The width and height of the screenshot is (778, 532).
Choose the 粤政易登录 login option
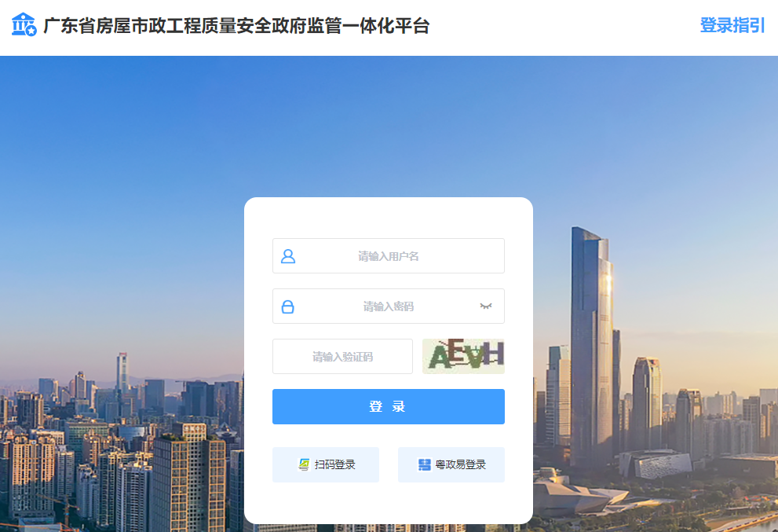pos(451,464)
